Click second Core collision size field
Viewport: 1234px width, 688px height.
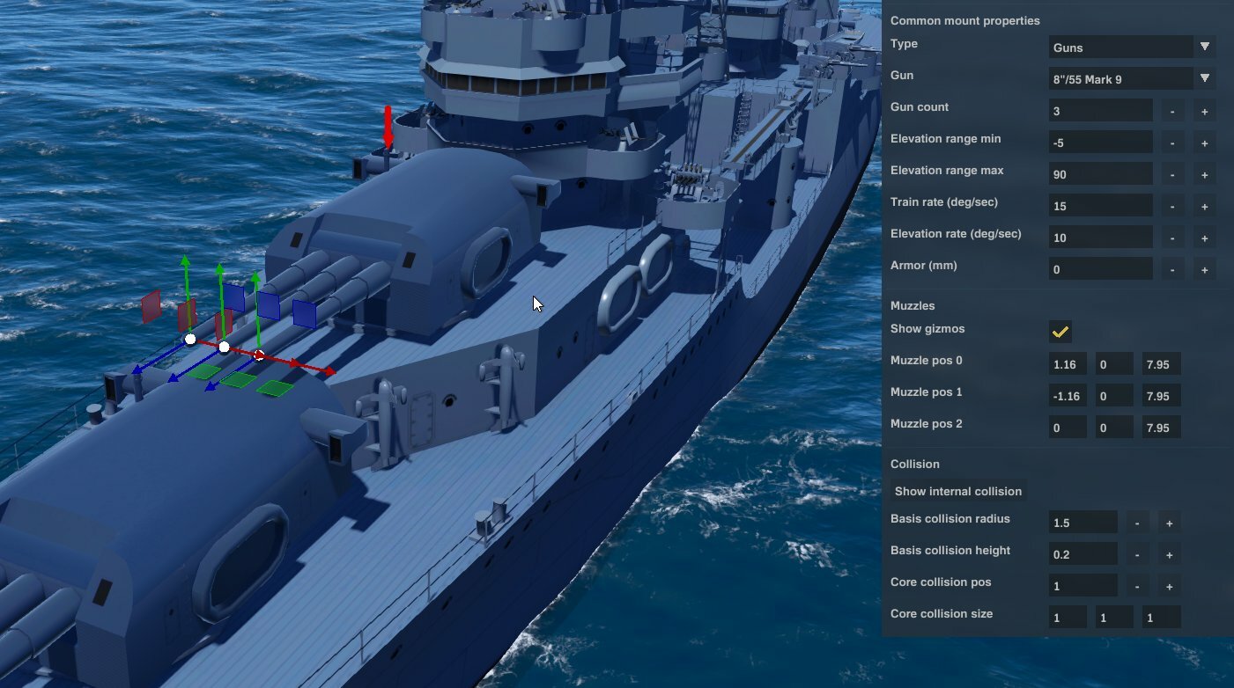pyautogui.click(x=1114, y=618)
